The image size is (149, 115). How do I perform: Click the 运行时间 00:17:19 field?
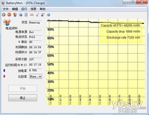tap(35, 65)
